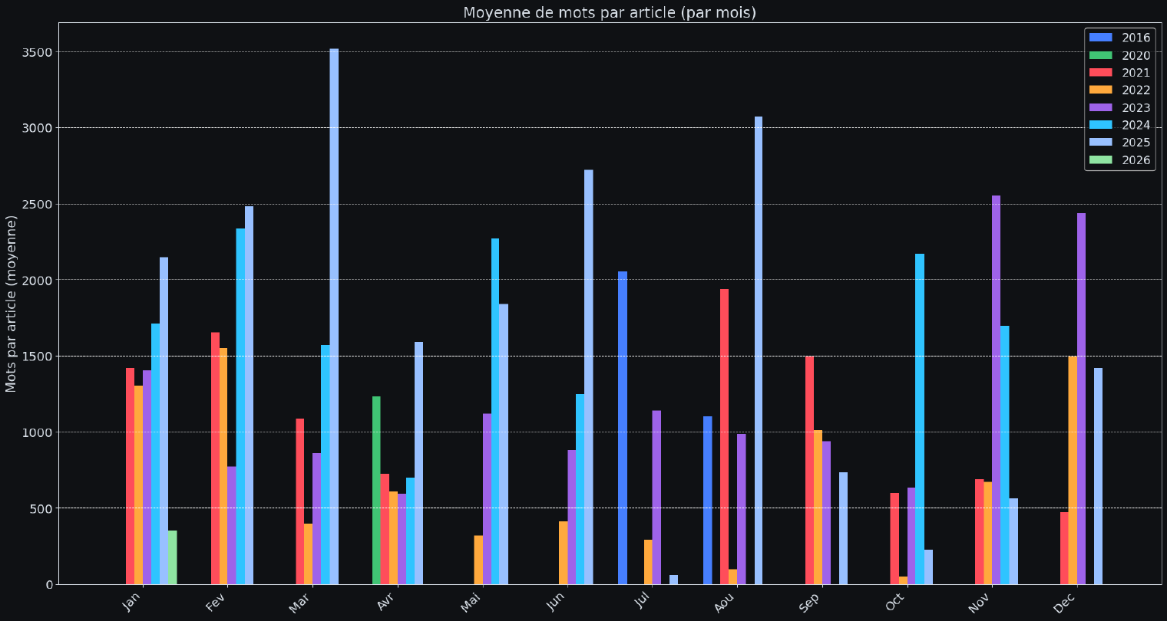Click the 3500 y-axis tick label
Viewport: 1167px width, 621px height.
coord(37,52)
